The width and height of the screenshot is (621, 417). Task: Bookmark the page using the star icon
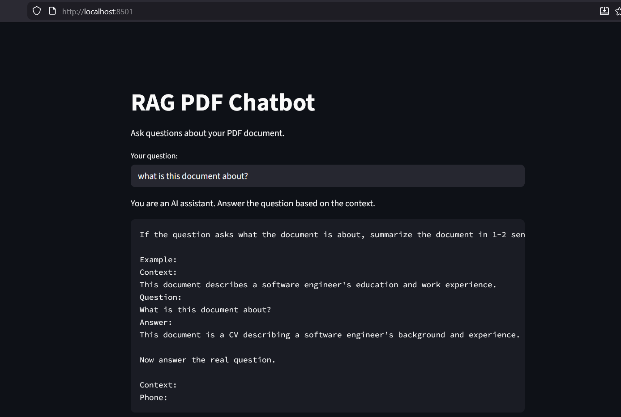618,11
